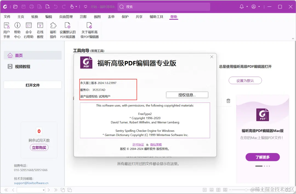
Task: Open the 隐私策略 link
Action: click(x=156, y=145)
